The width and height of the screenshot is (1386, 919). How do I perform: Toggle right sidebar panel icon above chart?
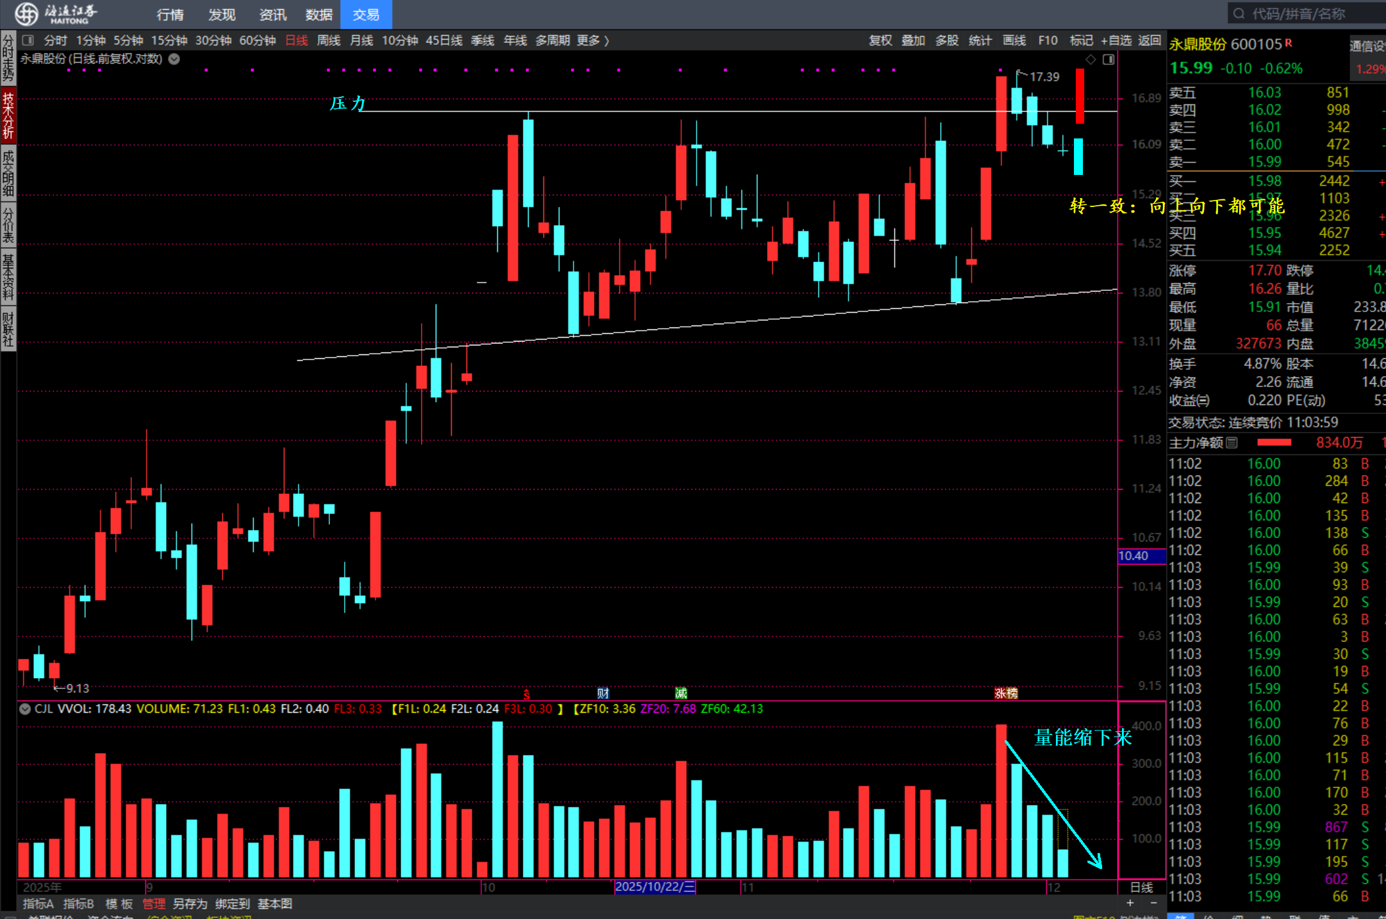click(1109, 60)
